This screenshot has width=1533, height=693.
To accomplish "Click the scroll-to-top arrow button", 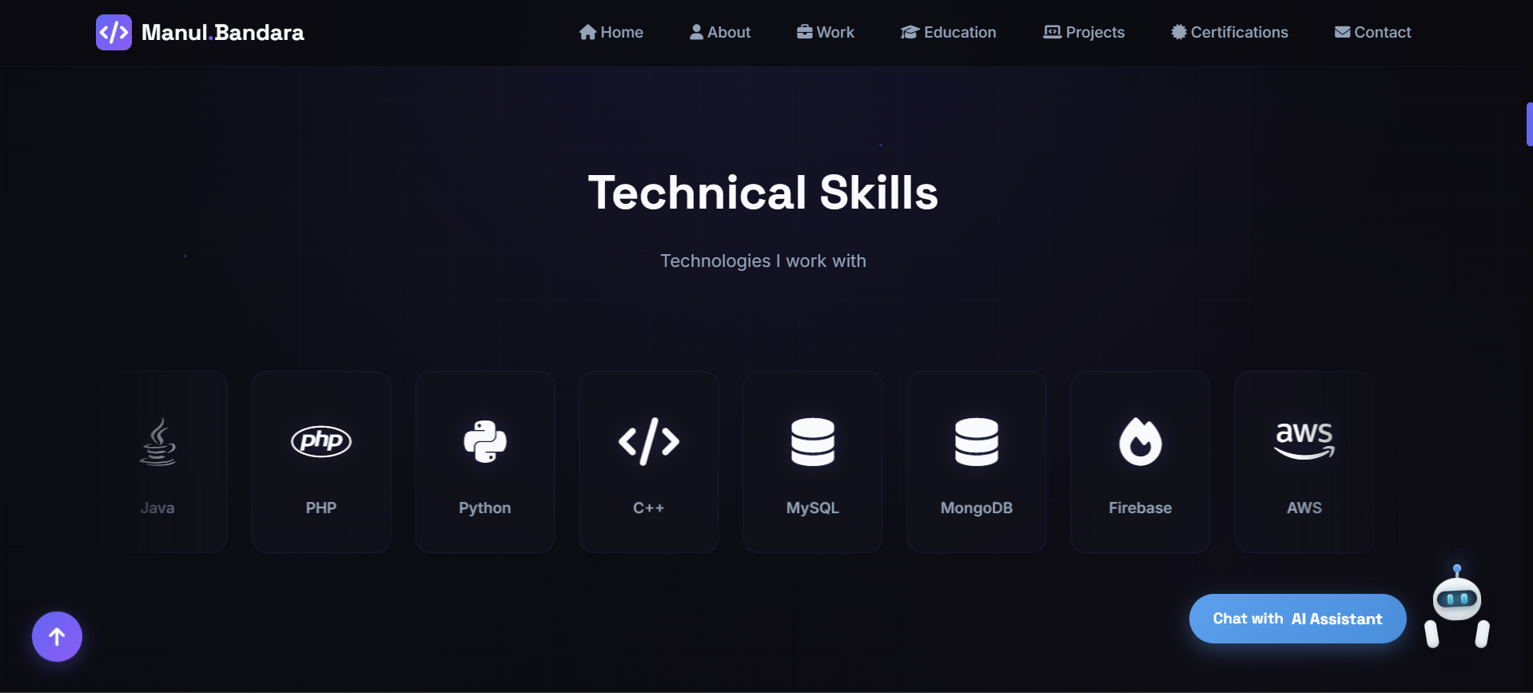I will (x=57, y=636).
